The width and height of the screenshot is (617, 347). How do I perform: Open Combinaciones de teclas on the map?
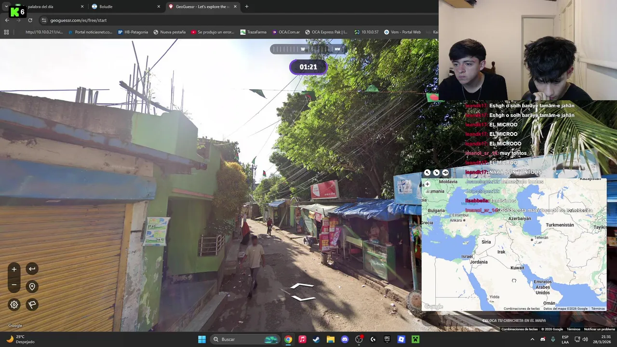coord(522,309)
